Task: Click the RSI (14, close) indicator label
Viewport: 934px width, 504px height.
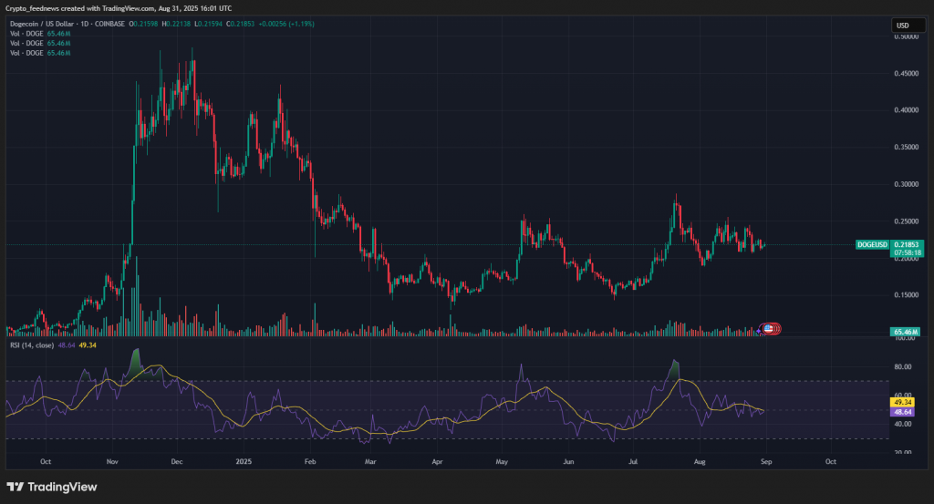Action: 30,345
